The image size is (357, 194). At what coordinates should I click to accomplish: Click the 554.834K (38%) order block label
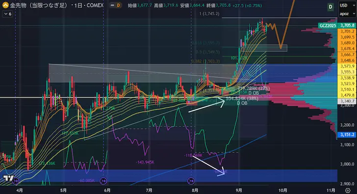click(x=242, y=98)
